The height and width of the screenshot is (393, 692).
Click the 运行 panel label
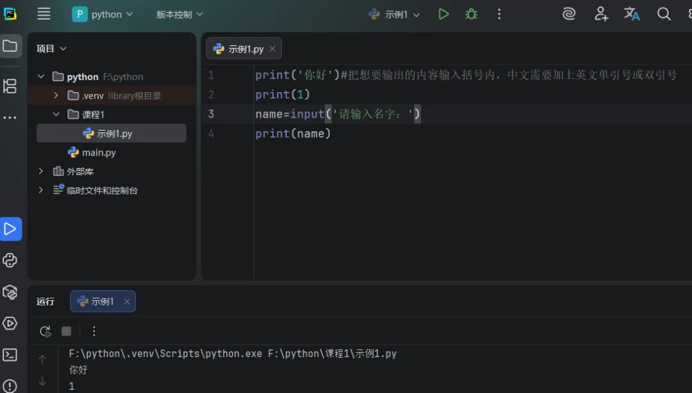45,301
